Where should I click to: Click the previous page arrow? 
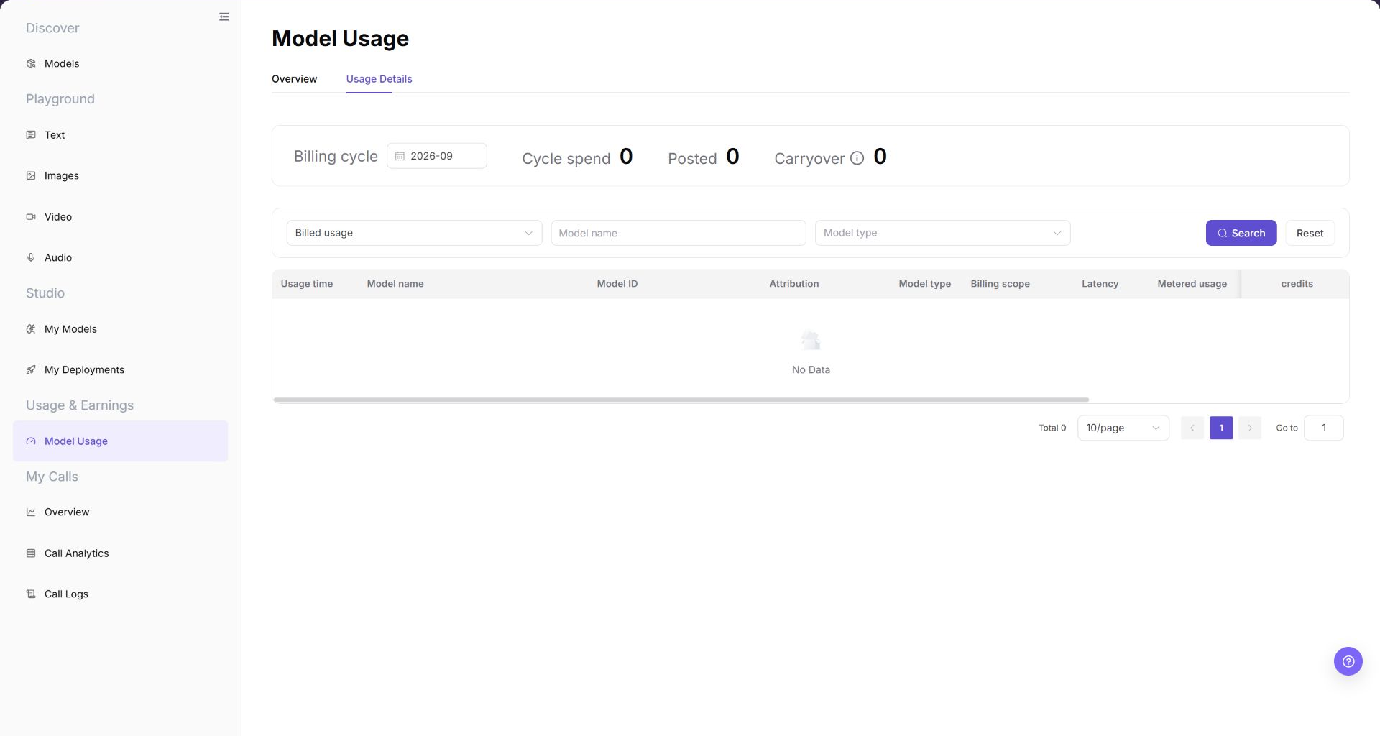point(1192,428)
